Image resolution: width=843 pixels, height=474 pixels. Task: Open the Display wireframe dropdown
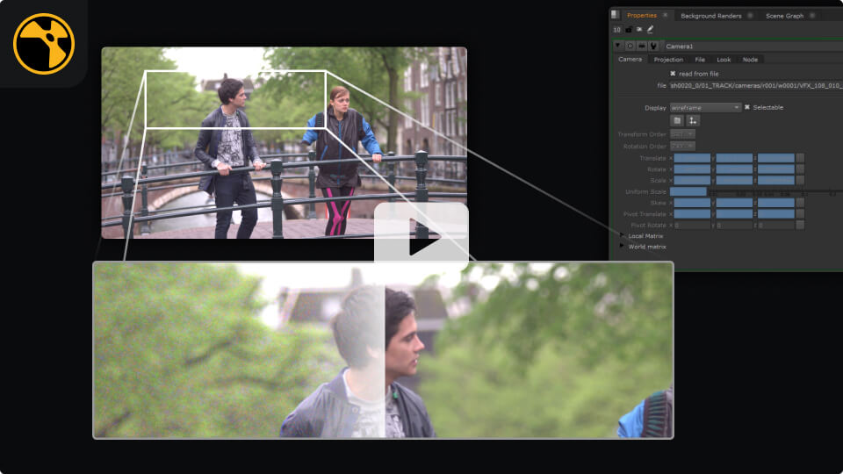tap(705, 107)
